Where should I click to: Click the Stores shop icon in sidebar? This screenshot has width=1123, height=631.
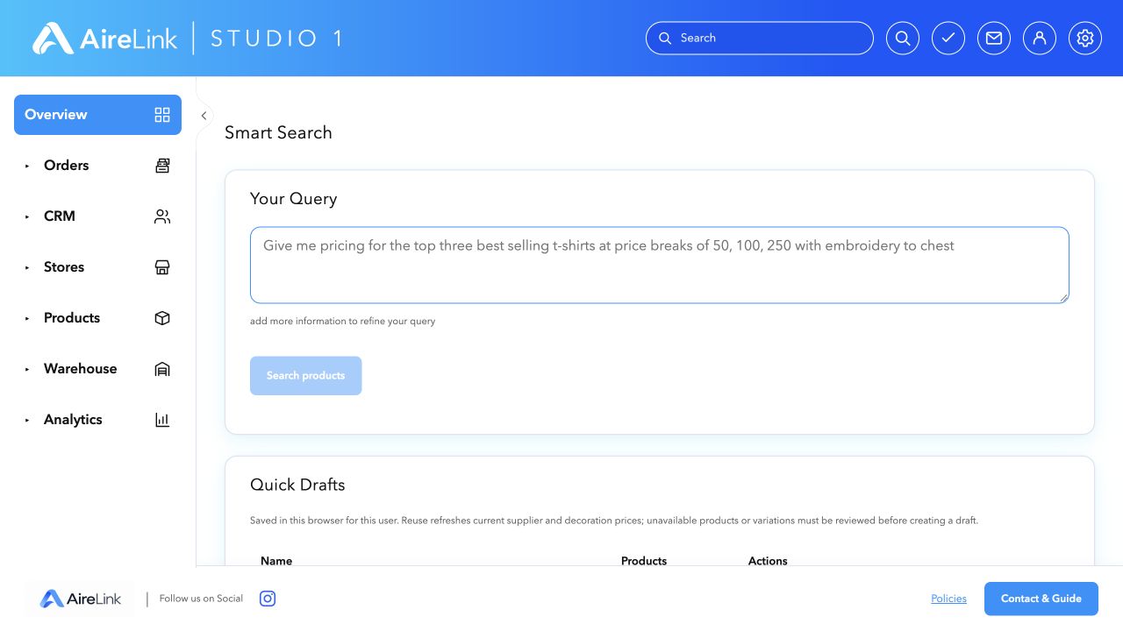pos(162,267)
